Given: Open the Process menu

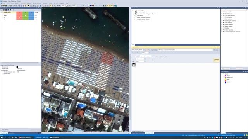Looking at the screenshot, I should click(x=45, y=3).
